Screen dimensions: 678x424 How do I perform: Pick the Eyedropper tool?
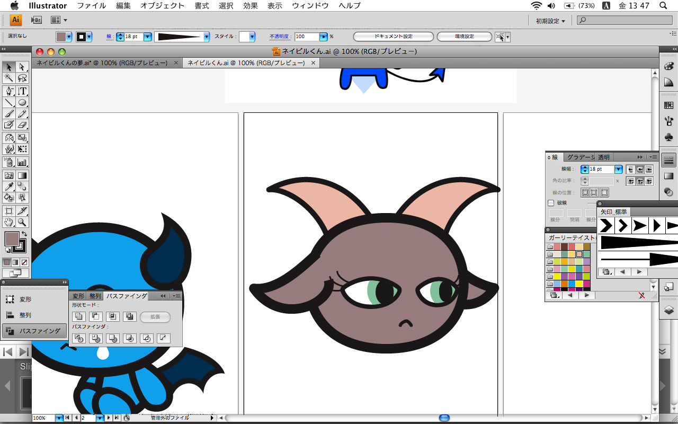click(x=8, y=187)
